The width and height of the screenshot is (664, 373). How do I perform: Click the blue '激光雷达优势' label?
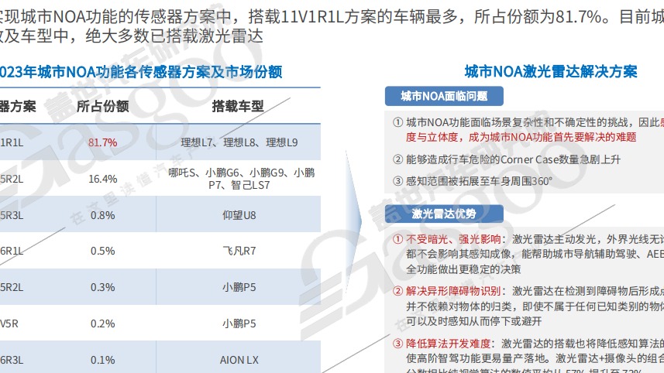pos(444,214)
